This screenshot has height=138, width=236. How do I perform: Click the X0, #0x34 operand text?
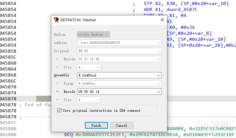182,27
